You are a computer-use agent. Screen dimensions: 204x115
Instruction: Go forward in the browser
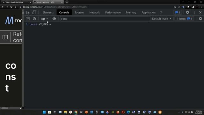(7, 7)
